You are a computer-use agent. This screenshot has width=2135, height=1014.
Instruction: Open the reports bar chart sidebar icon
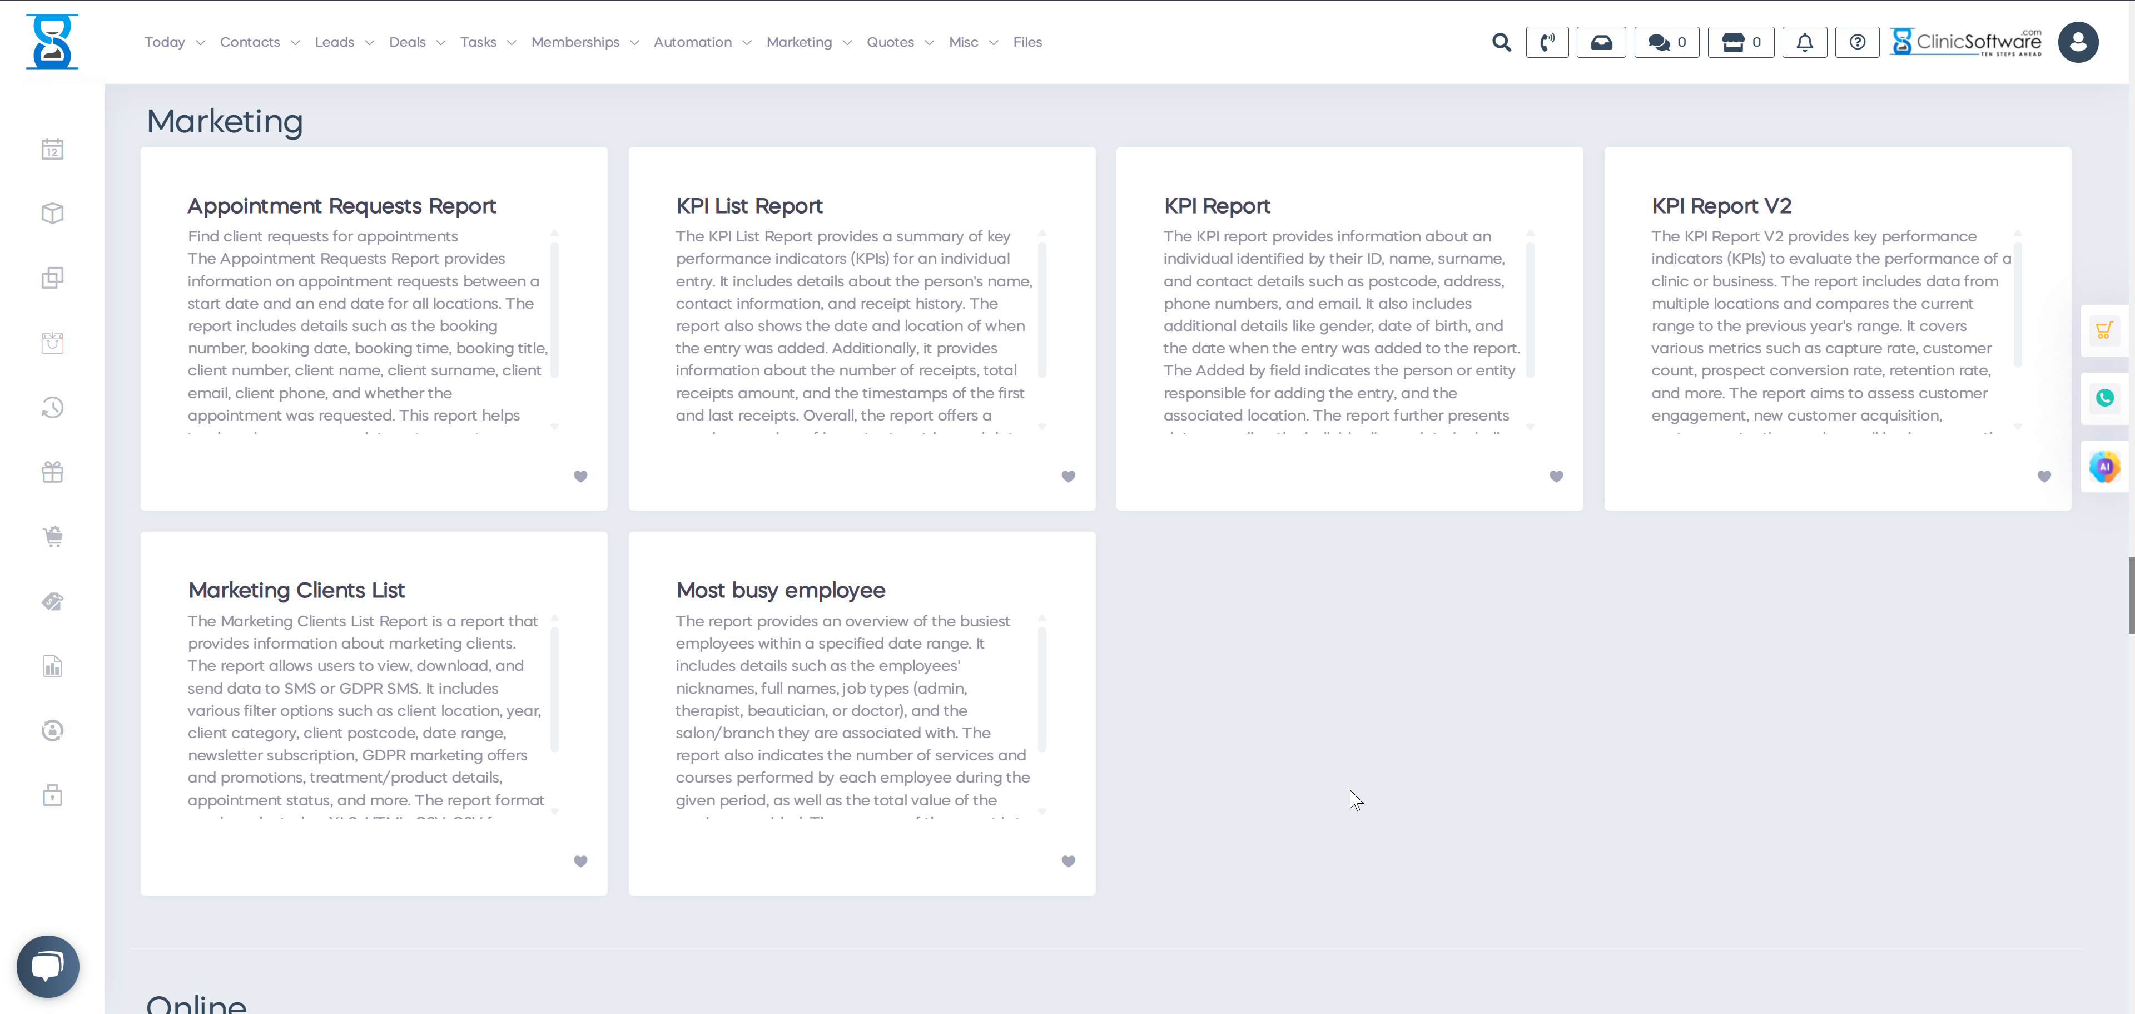pos(52,666)
